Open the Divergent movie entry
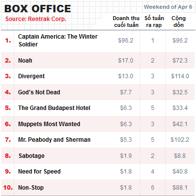This screenshot has width=196, height=196. [31, 76]
